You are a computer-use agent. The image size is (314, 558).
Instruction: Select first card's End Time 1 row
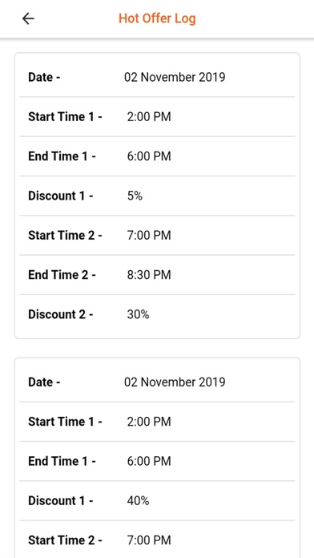[157, 156]
